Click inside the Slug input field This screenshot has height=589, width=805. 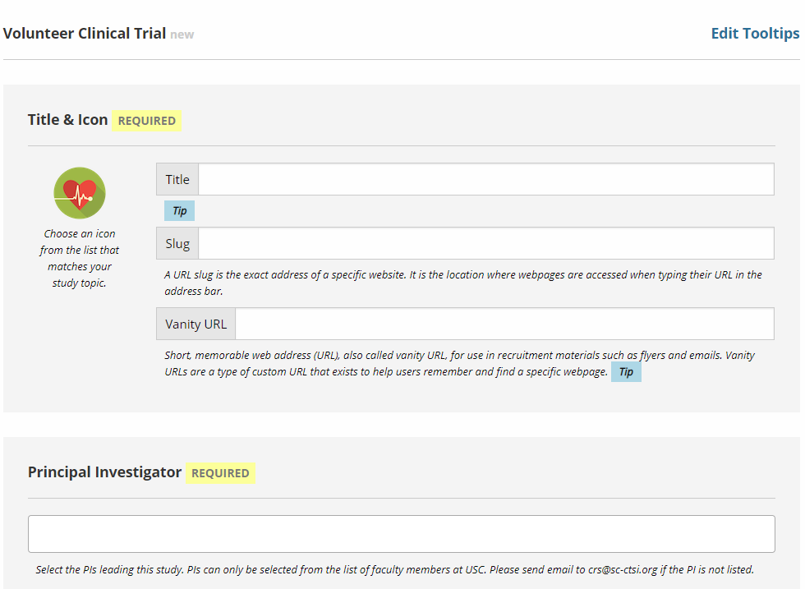point(485,242)
